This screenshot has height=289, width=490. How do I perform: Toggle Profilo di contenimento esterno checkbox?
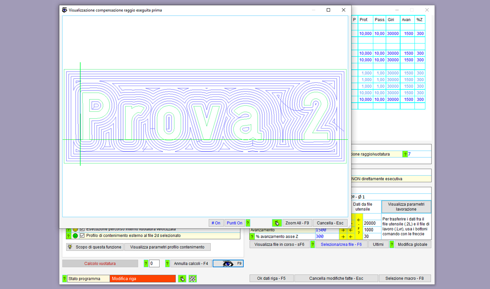click(x=82, y=236)
